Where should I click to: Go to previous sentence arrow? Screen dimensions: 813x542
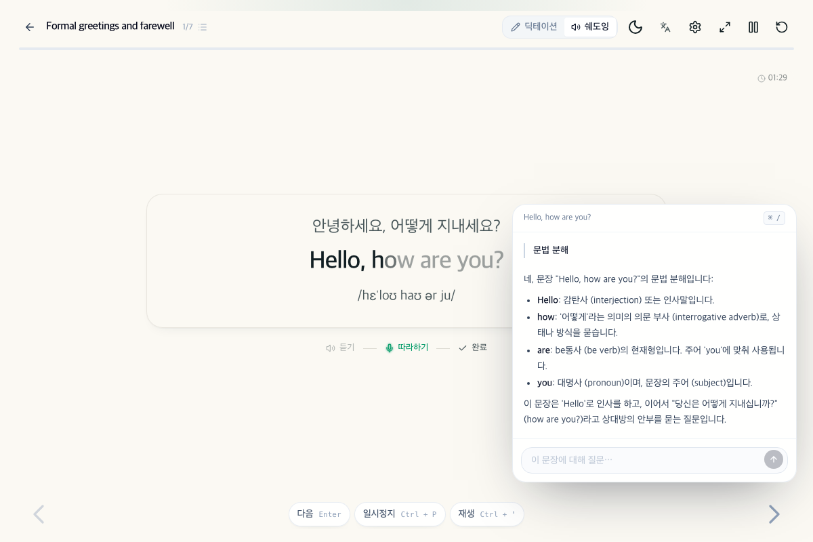coord(39,514)
